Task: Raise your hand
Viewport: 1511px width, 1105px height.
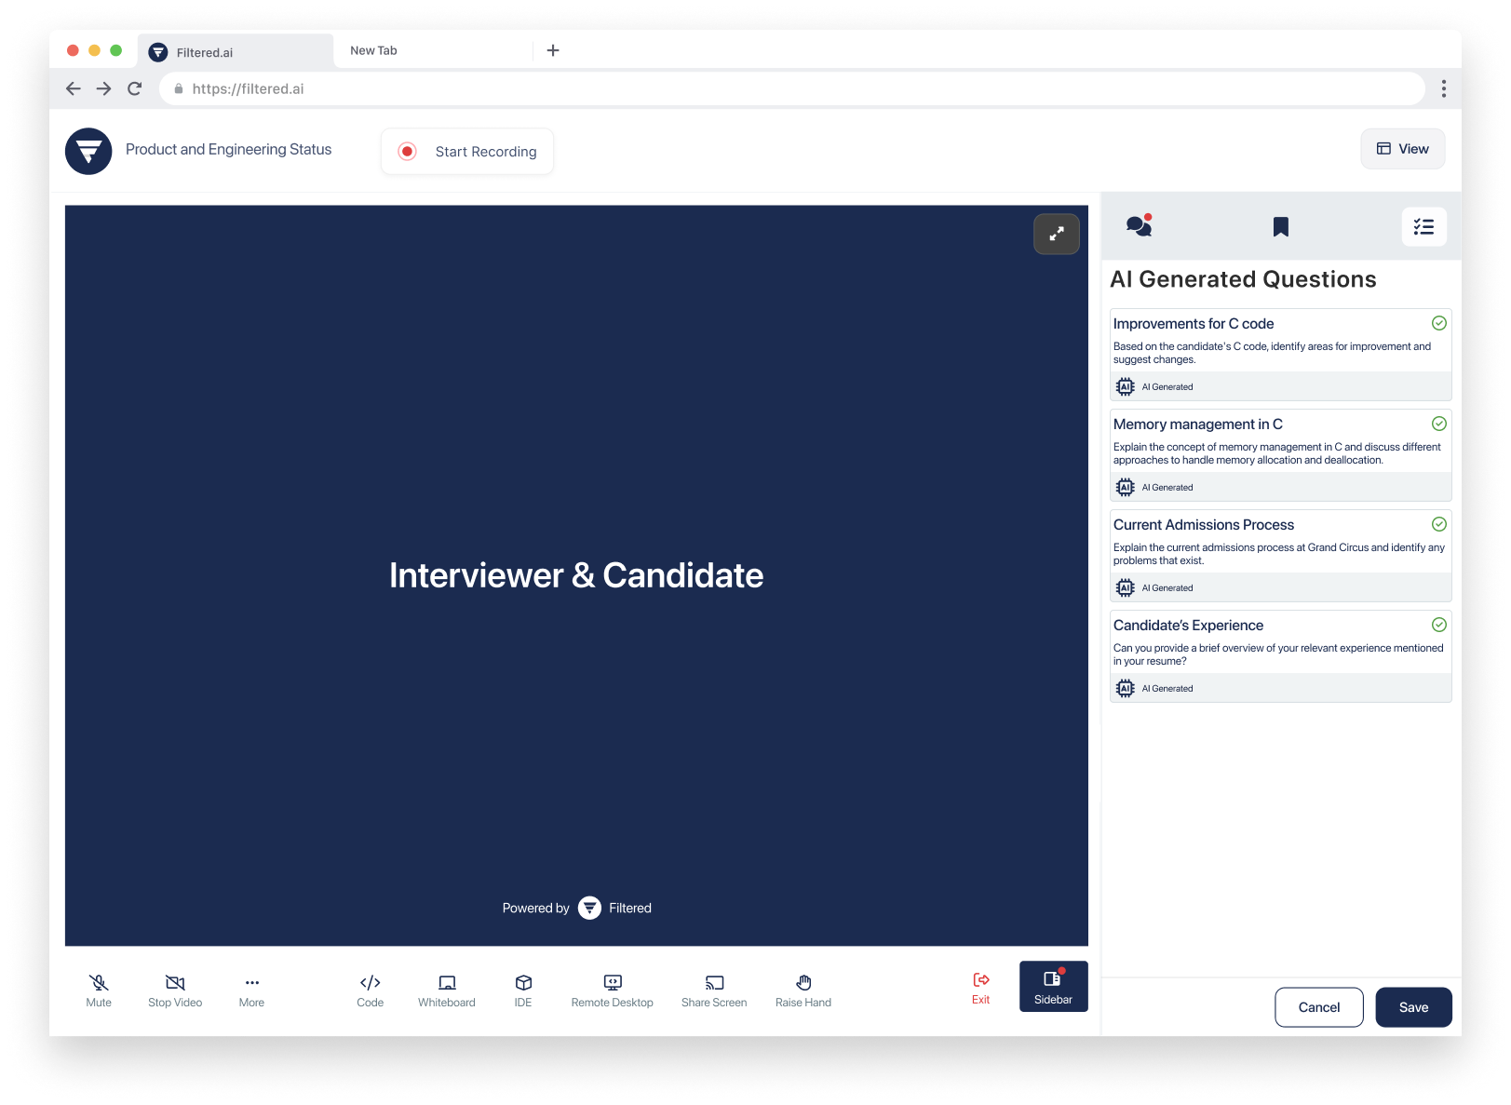Action: [803, 990]
